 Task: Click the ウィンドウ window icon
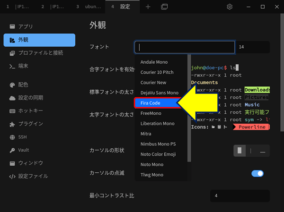(12, 163)
